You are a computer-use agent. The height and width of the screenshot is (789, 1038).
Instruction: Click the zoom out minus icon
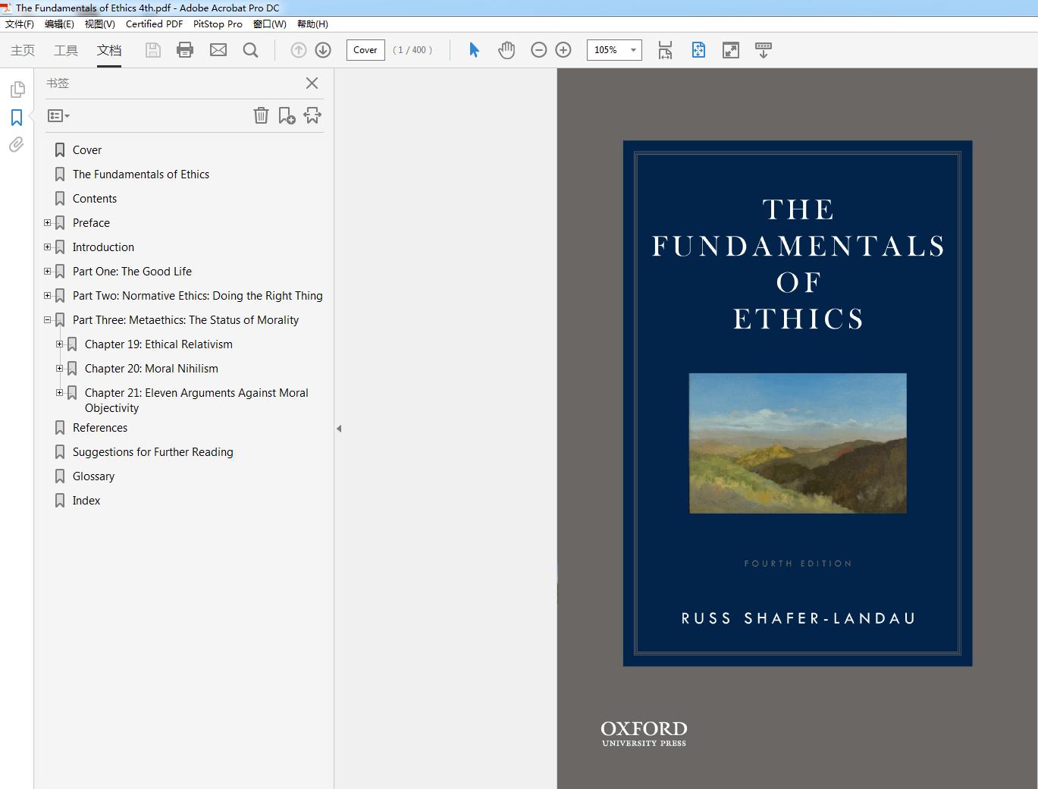click(x=538, y=50)
